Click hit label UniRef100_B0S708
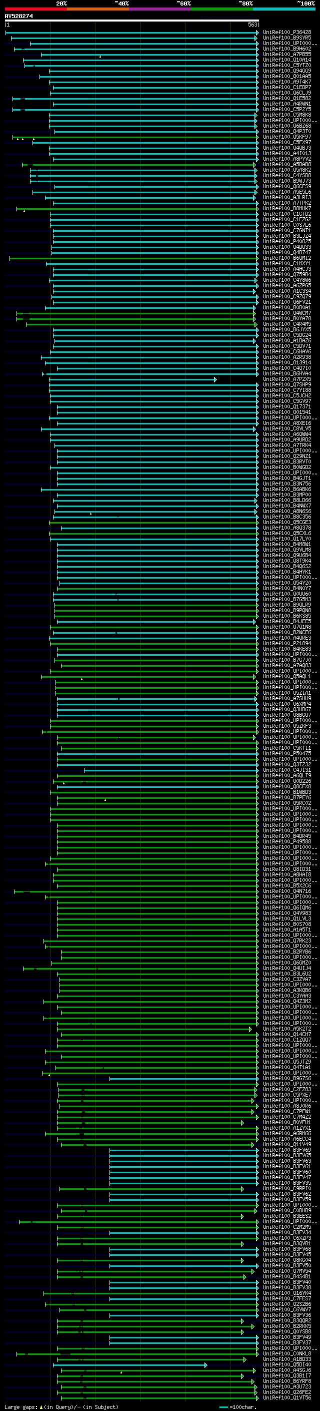Image resolution: width=320 pixels, height=1411 pixels. 287,924
